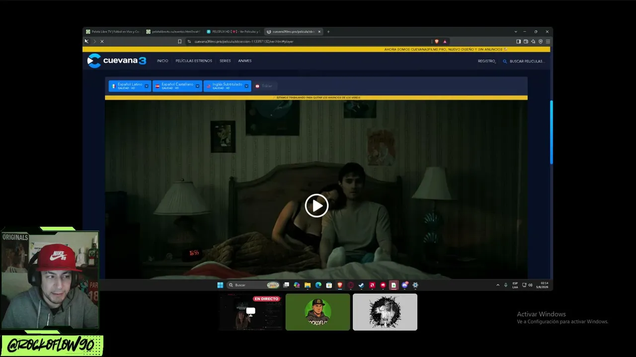Open Settings gear from the taskbar
Image resolution: width=636 pixels, height=357 pixels.
[x=415, y=285]
